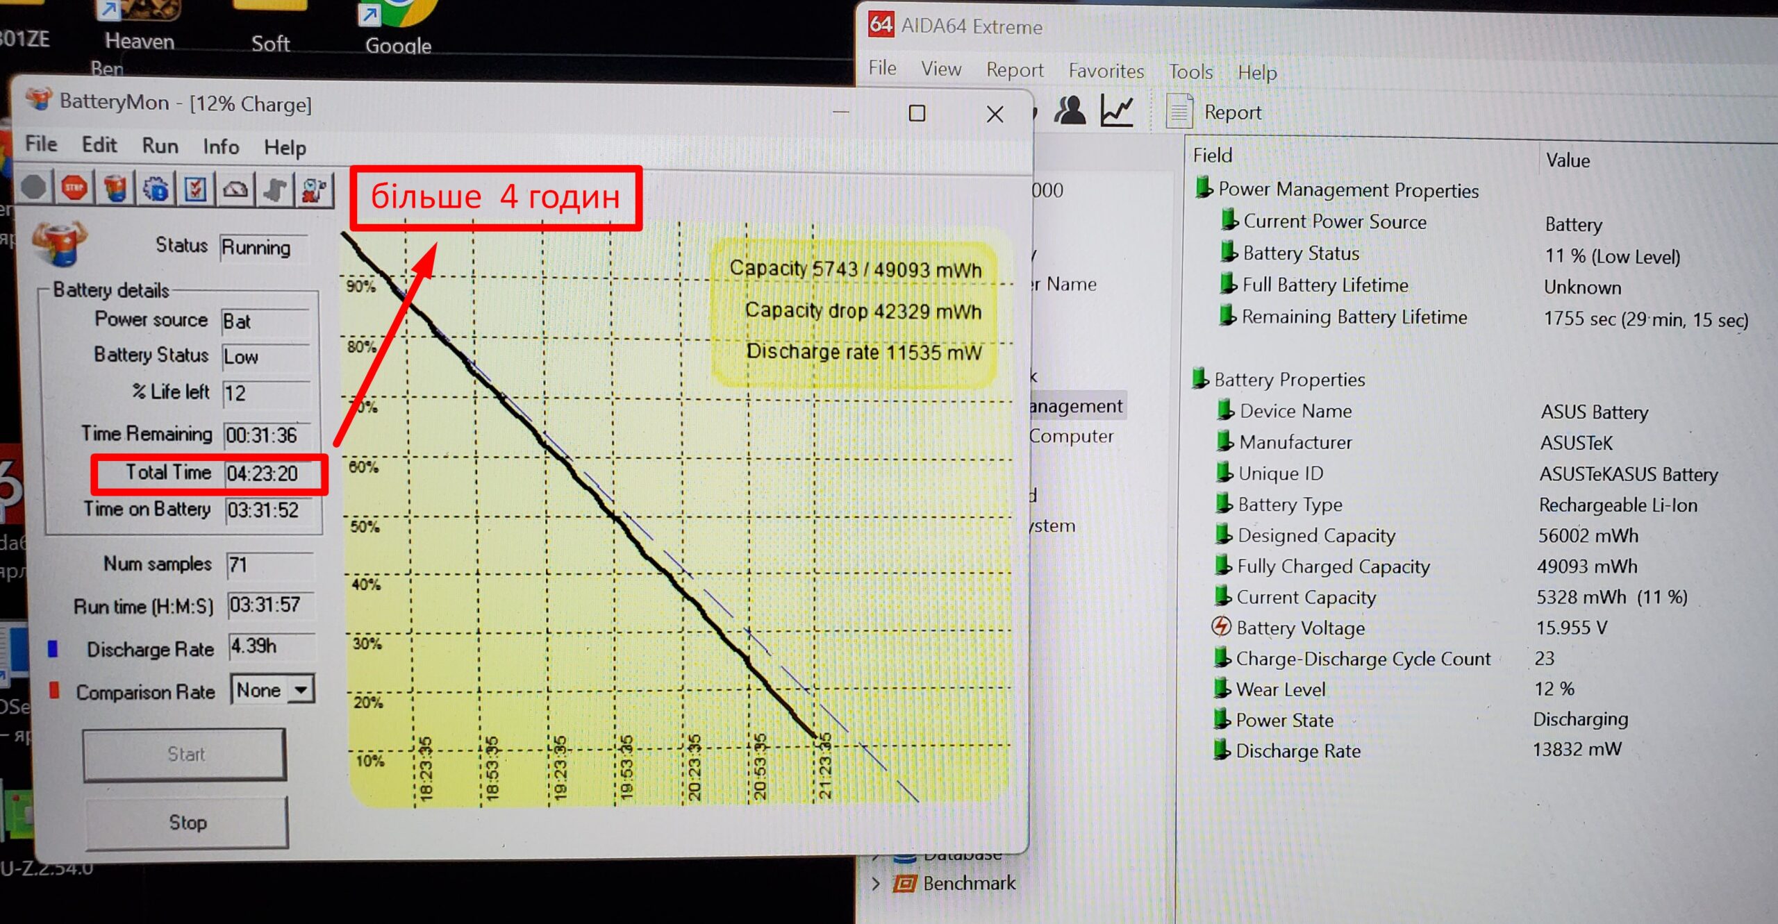Screen dimensions: 1778x924
Task: Click the AIDA64 user silhouette toolbar icon
Action: click(x=1070, y=111)
